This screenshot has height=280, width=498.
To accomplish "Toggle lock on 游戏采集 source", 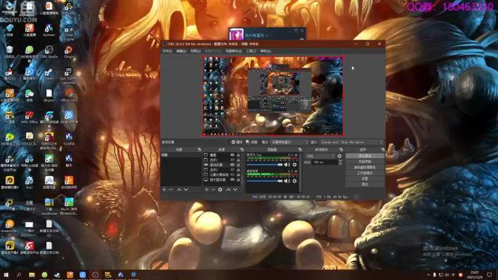I will point(238,165).
